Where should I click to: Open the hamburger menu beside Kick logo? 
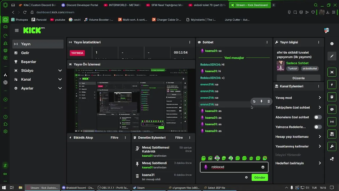17,31
